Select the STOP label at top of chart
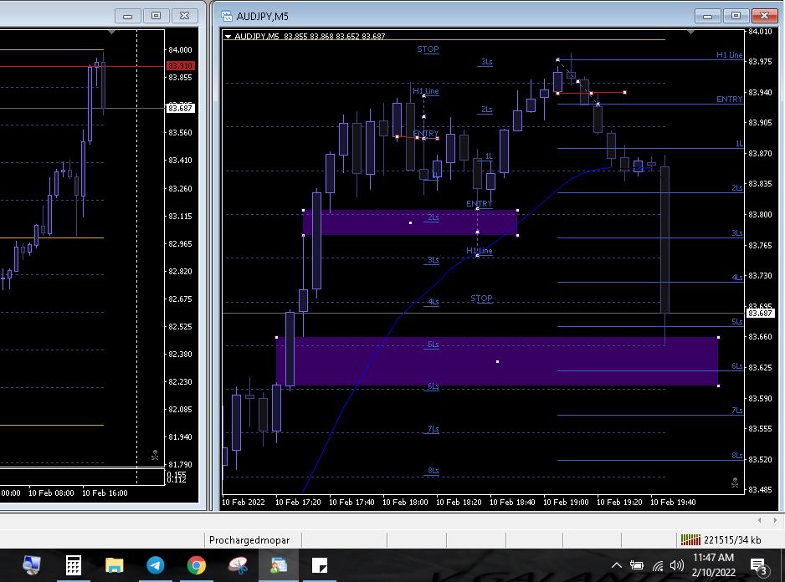 pyautogui.click(x=428, y=49)
